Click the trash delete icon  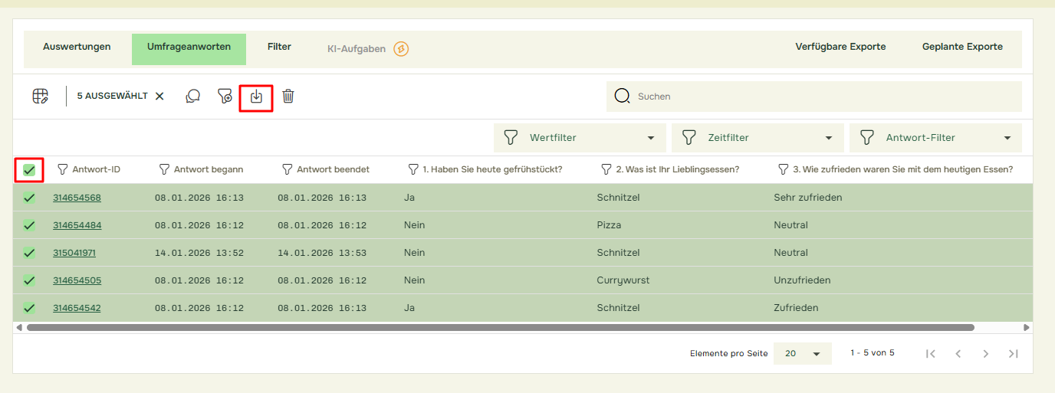[x=288, y=97]
